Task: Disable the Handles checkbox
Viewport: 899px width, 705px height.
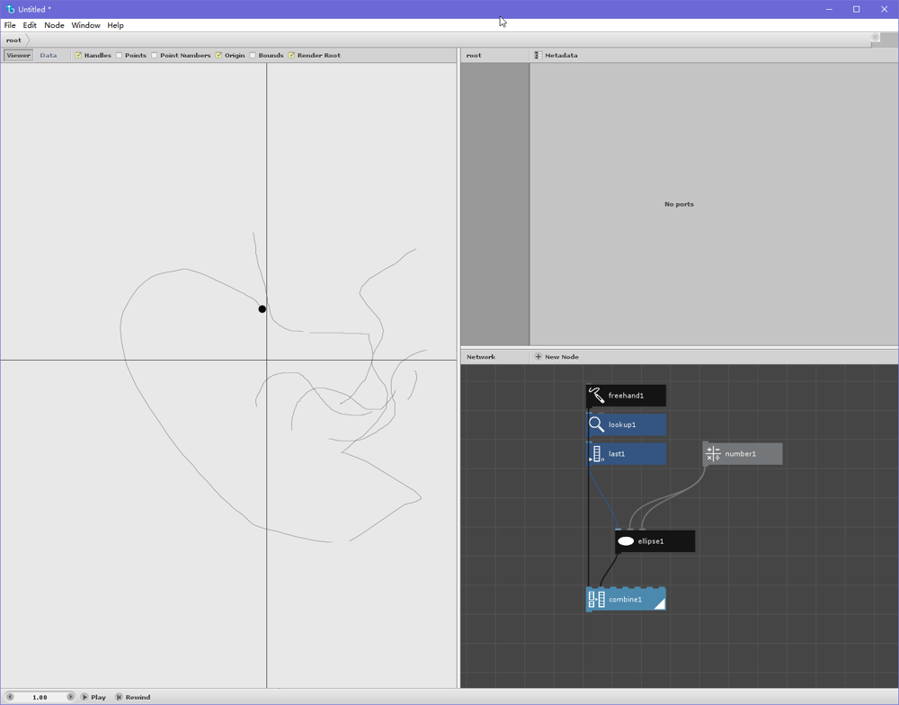Action: pyautogui.click(x=78, y=55)
